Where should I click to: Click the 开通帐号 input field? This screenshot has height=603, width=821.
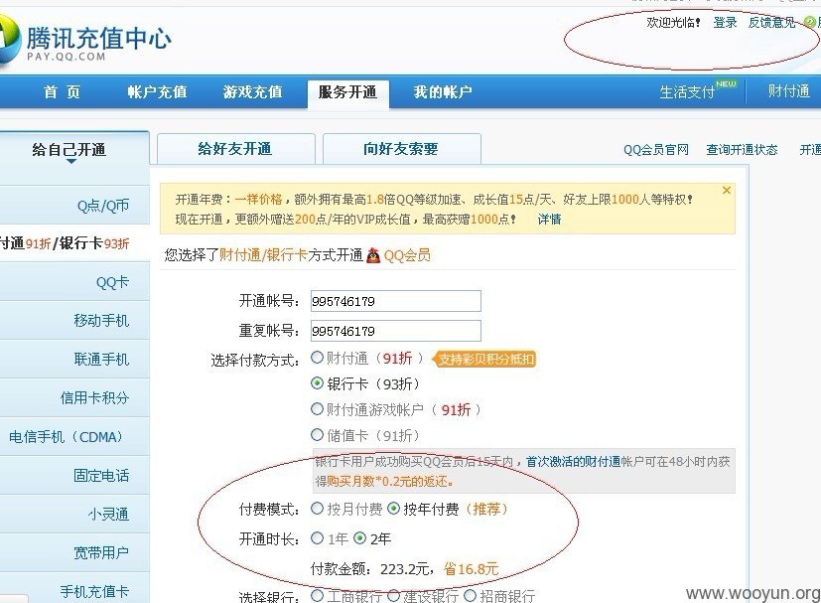(396, 301)
